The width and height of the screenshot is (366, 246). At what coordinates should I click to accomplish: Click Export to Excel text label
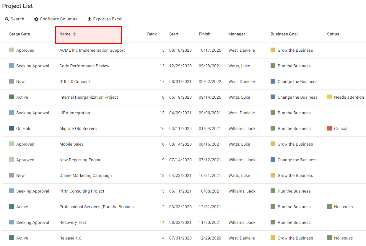coord(108,19)
